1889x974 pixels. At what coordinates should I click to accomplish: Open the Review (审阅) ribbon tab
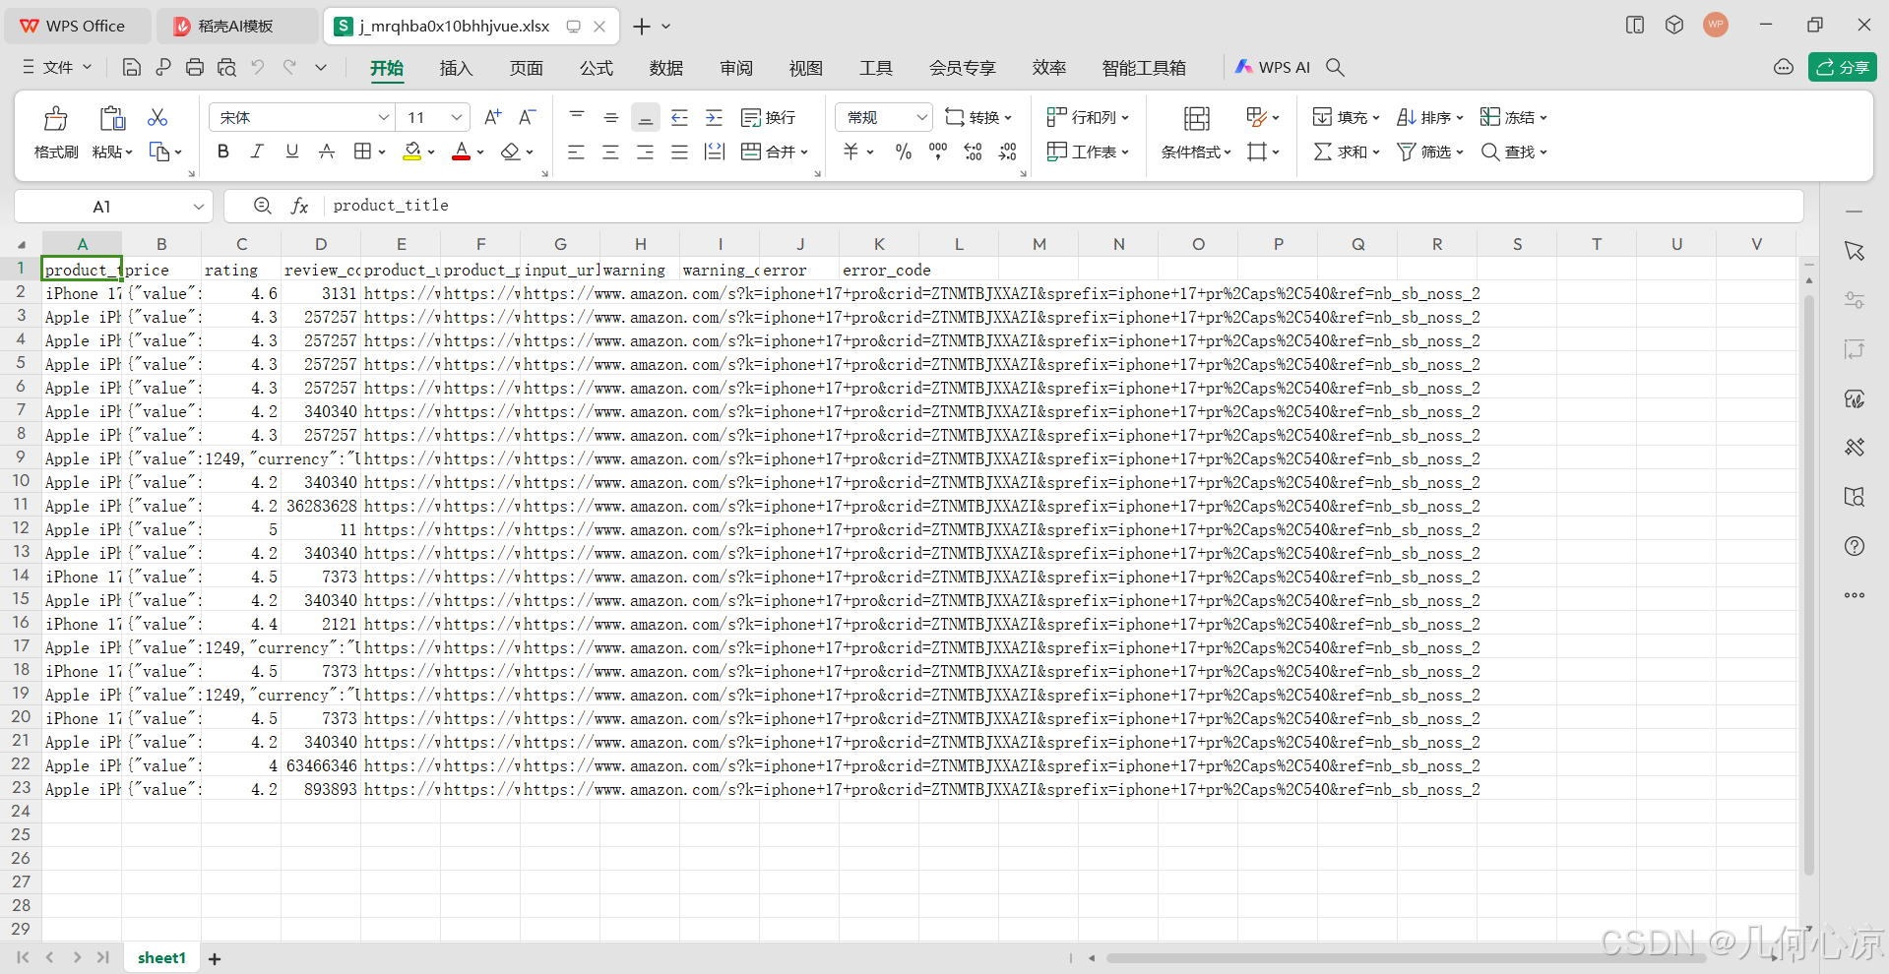(735, 68)
